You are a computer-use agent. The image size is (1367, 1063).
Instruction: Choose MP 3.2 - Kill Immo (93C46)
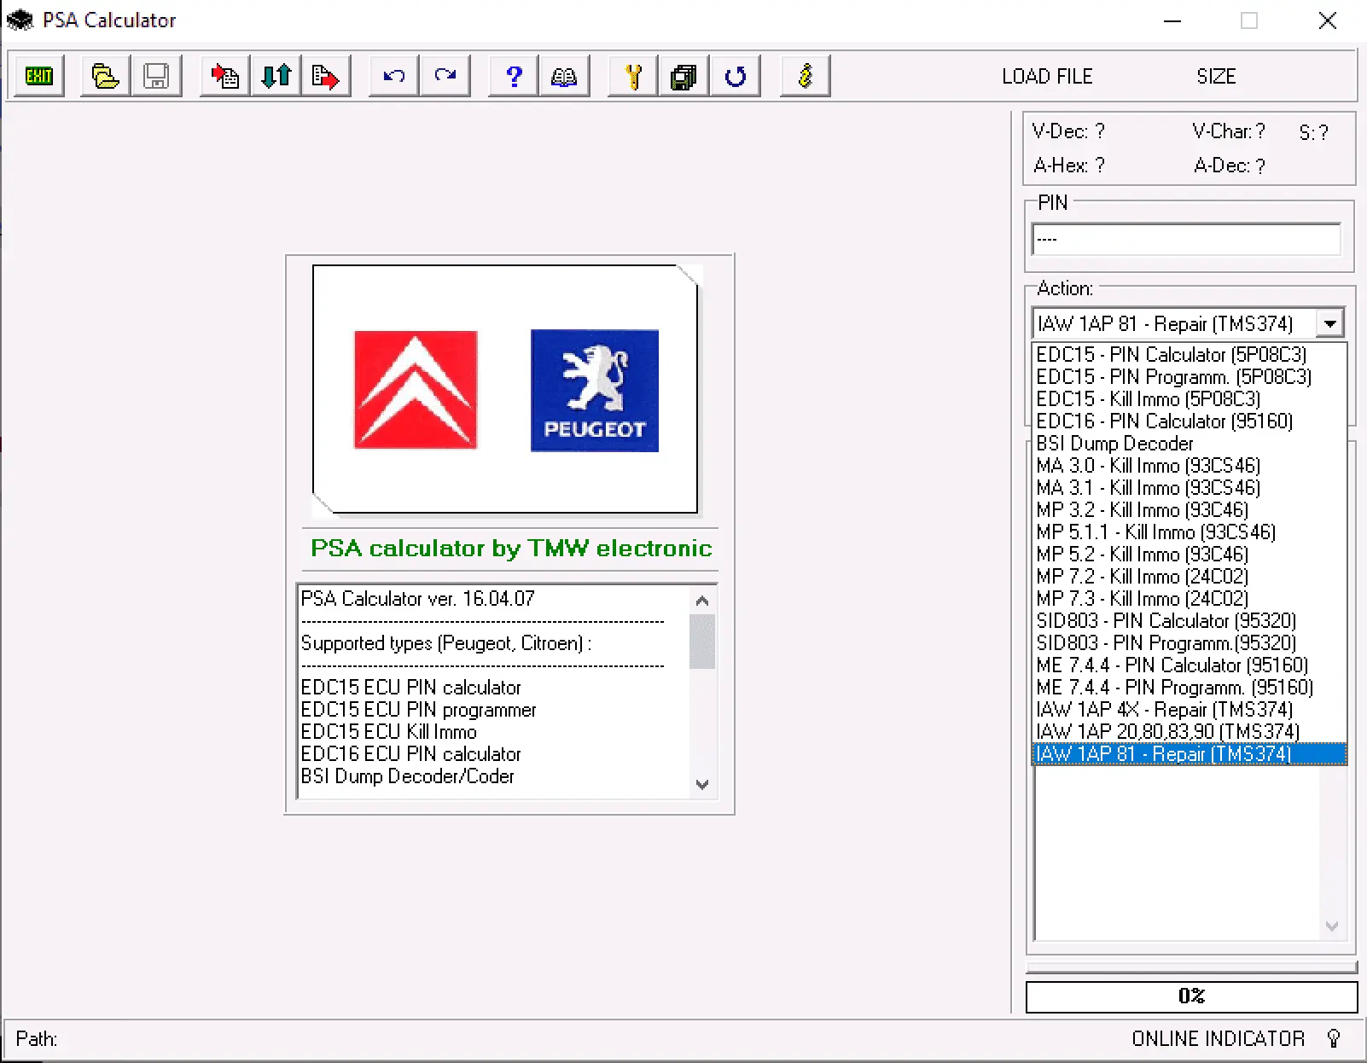click(1189, 509)
